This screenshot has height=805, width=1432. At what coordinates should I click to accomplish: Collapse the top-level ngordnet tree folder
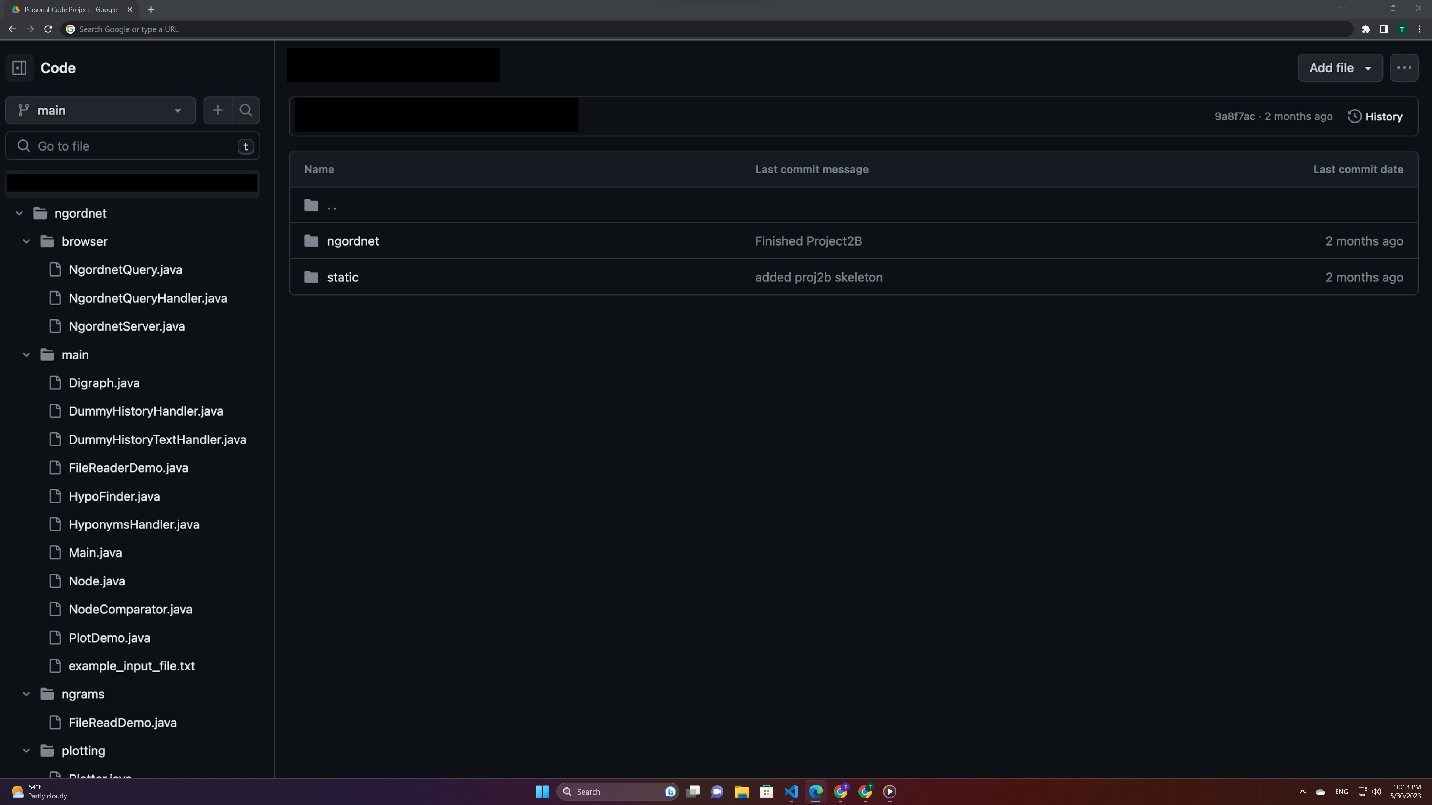click(19, 213)
